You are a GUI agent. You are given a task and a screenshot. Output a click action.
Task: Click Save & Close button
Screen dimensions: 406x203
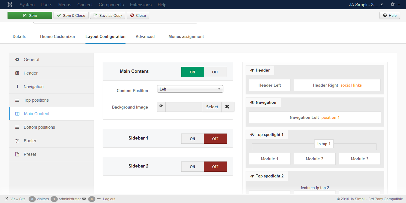(x=71, y=15)
